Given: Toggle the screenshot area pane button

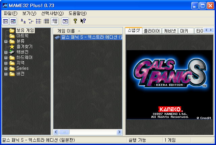Looking at the screenshot, I should tap(13, 21).
